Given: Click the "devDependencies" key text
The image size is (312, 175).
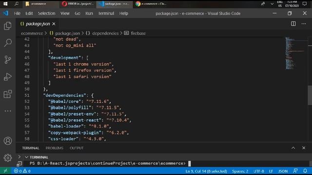Looking at the screenshot, I should click(64, 95).
